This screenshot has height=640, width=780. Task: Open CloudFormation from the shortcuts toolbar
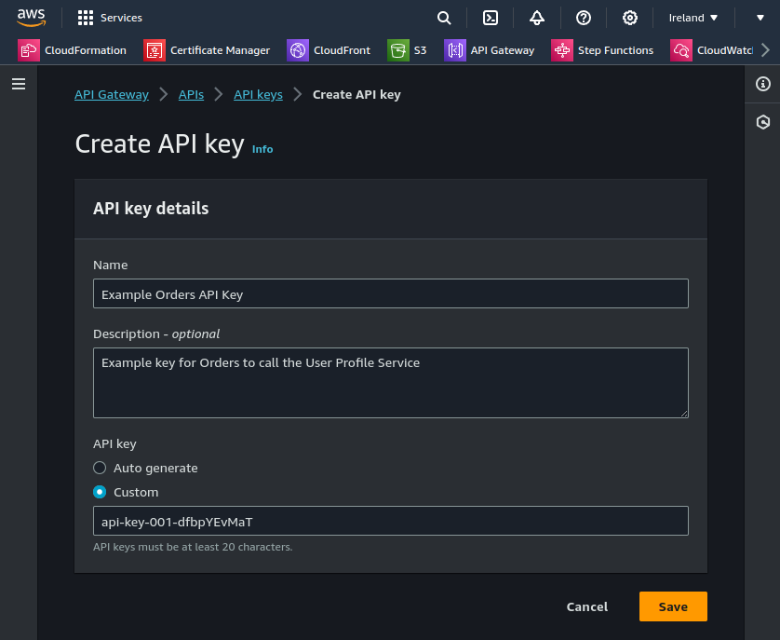pos(73,51)
